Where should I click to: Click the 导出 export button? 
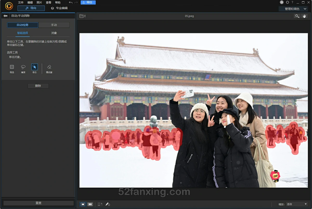click(88, 2)
